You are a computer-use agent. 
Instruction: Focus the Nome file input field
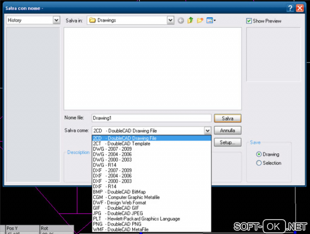(x=151, y=118)
